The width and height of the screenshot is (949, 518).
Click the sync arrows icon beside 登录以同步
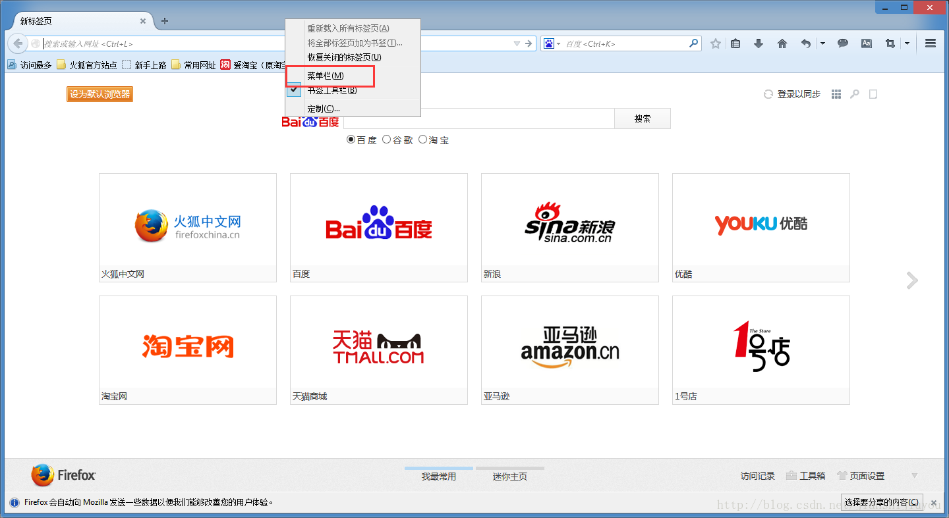(x=768, y=94)
